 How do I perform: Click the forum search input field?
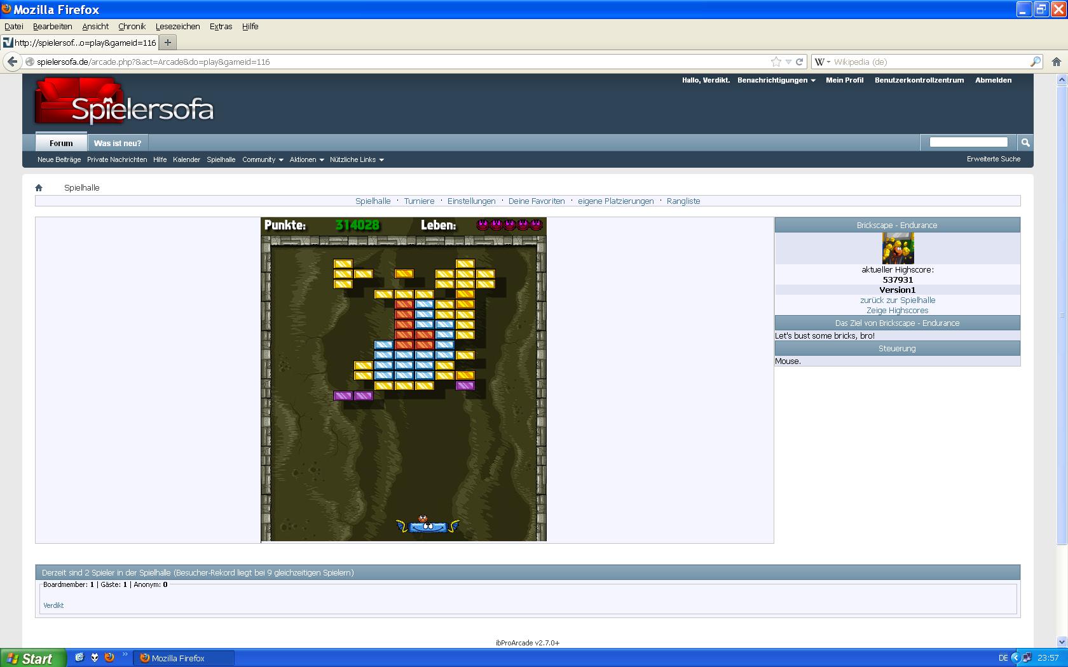[968, 142]
